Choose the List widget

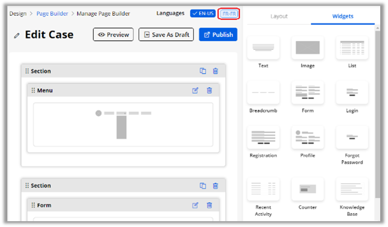[352, 47]
